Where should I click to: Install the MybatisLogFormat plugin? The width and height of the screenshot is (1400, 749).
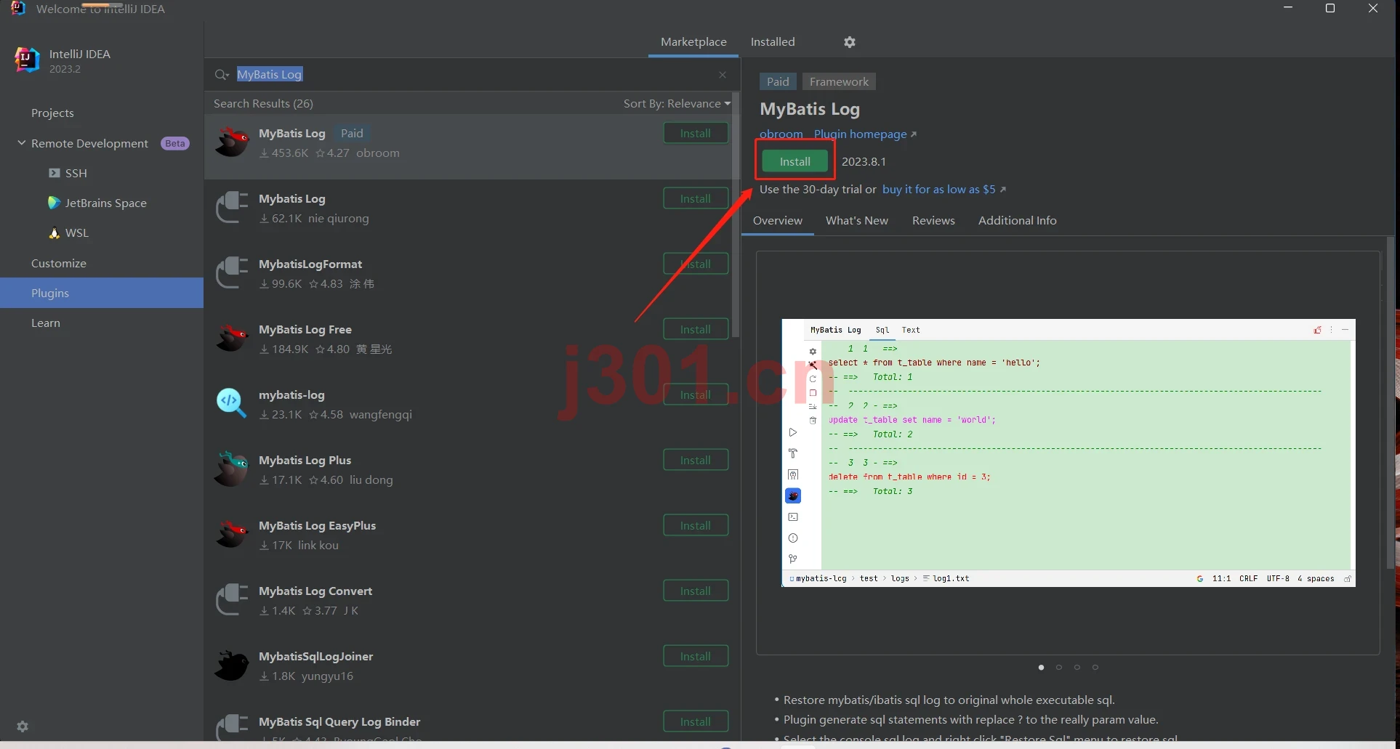696,264
